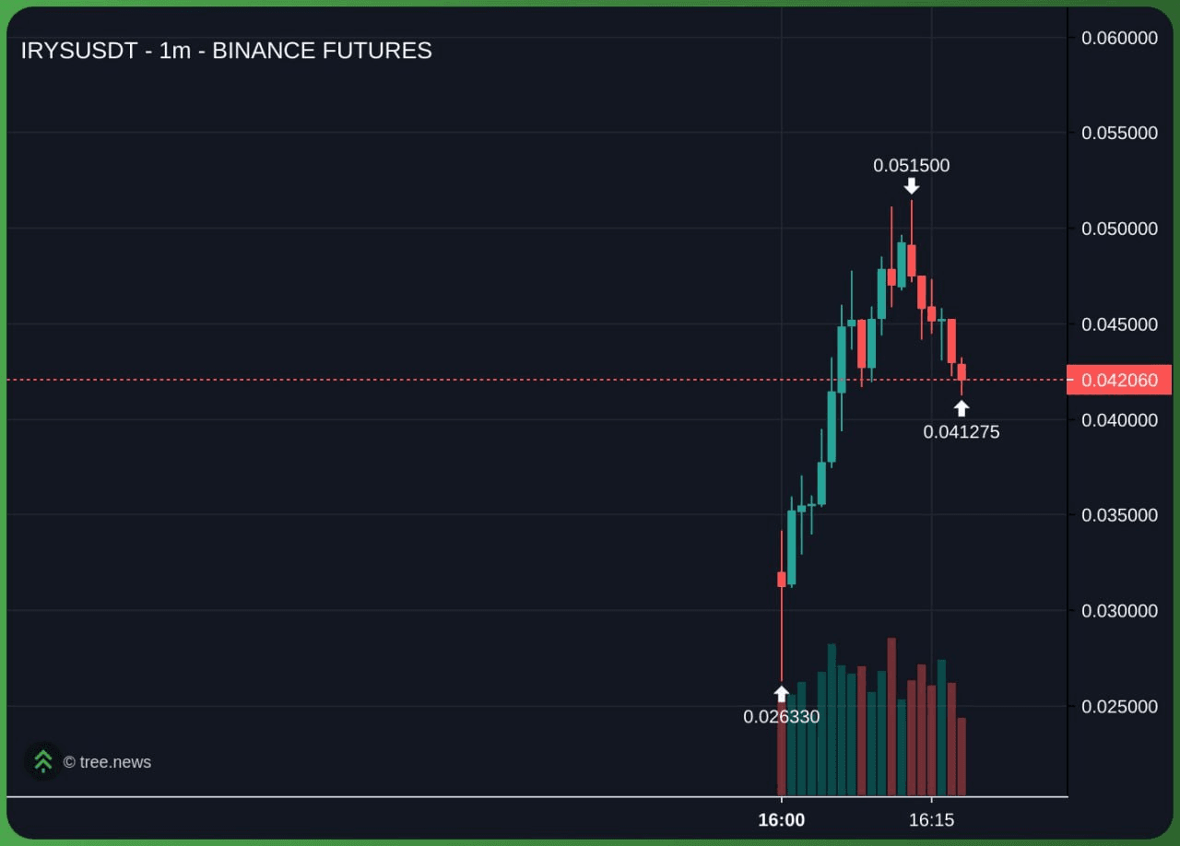Select the 0.026330 low price annotation

pos(781,716)
